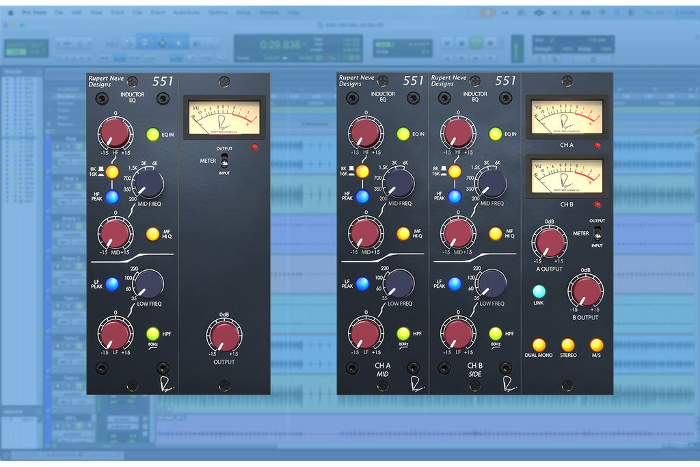Toggle HPF 80Hz on the mono 551

click(x=152, y=334)
